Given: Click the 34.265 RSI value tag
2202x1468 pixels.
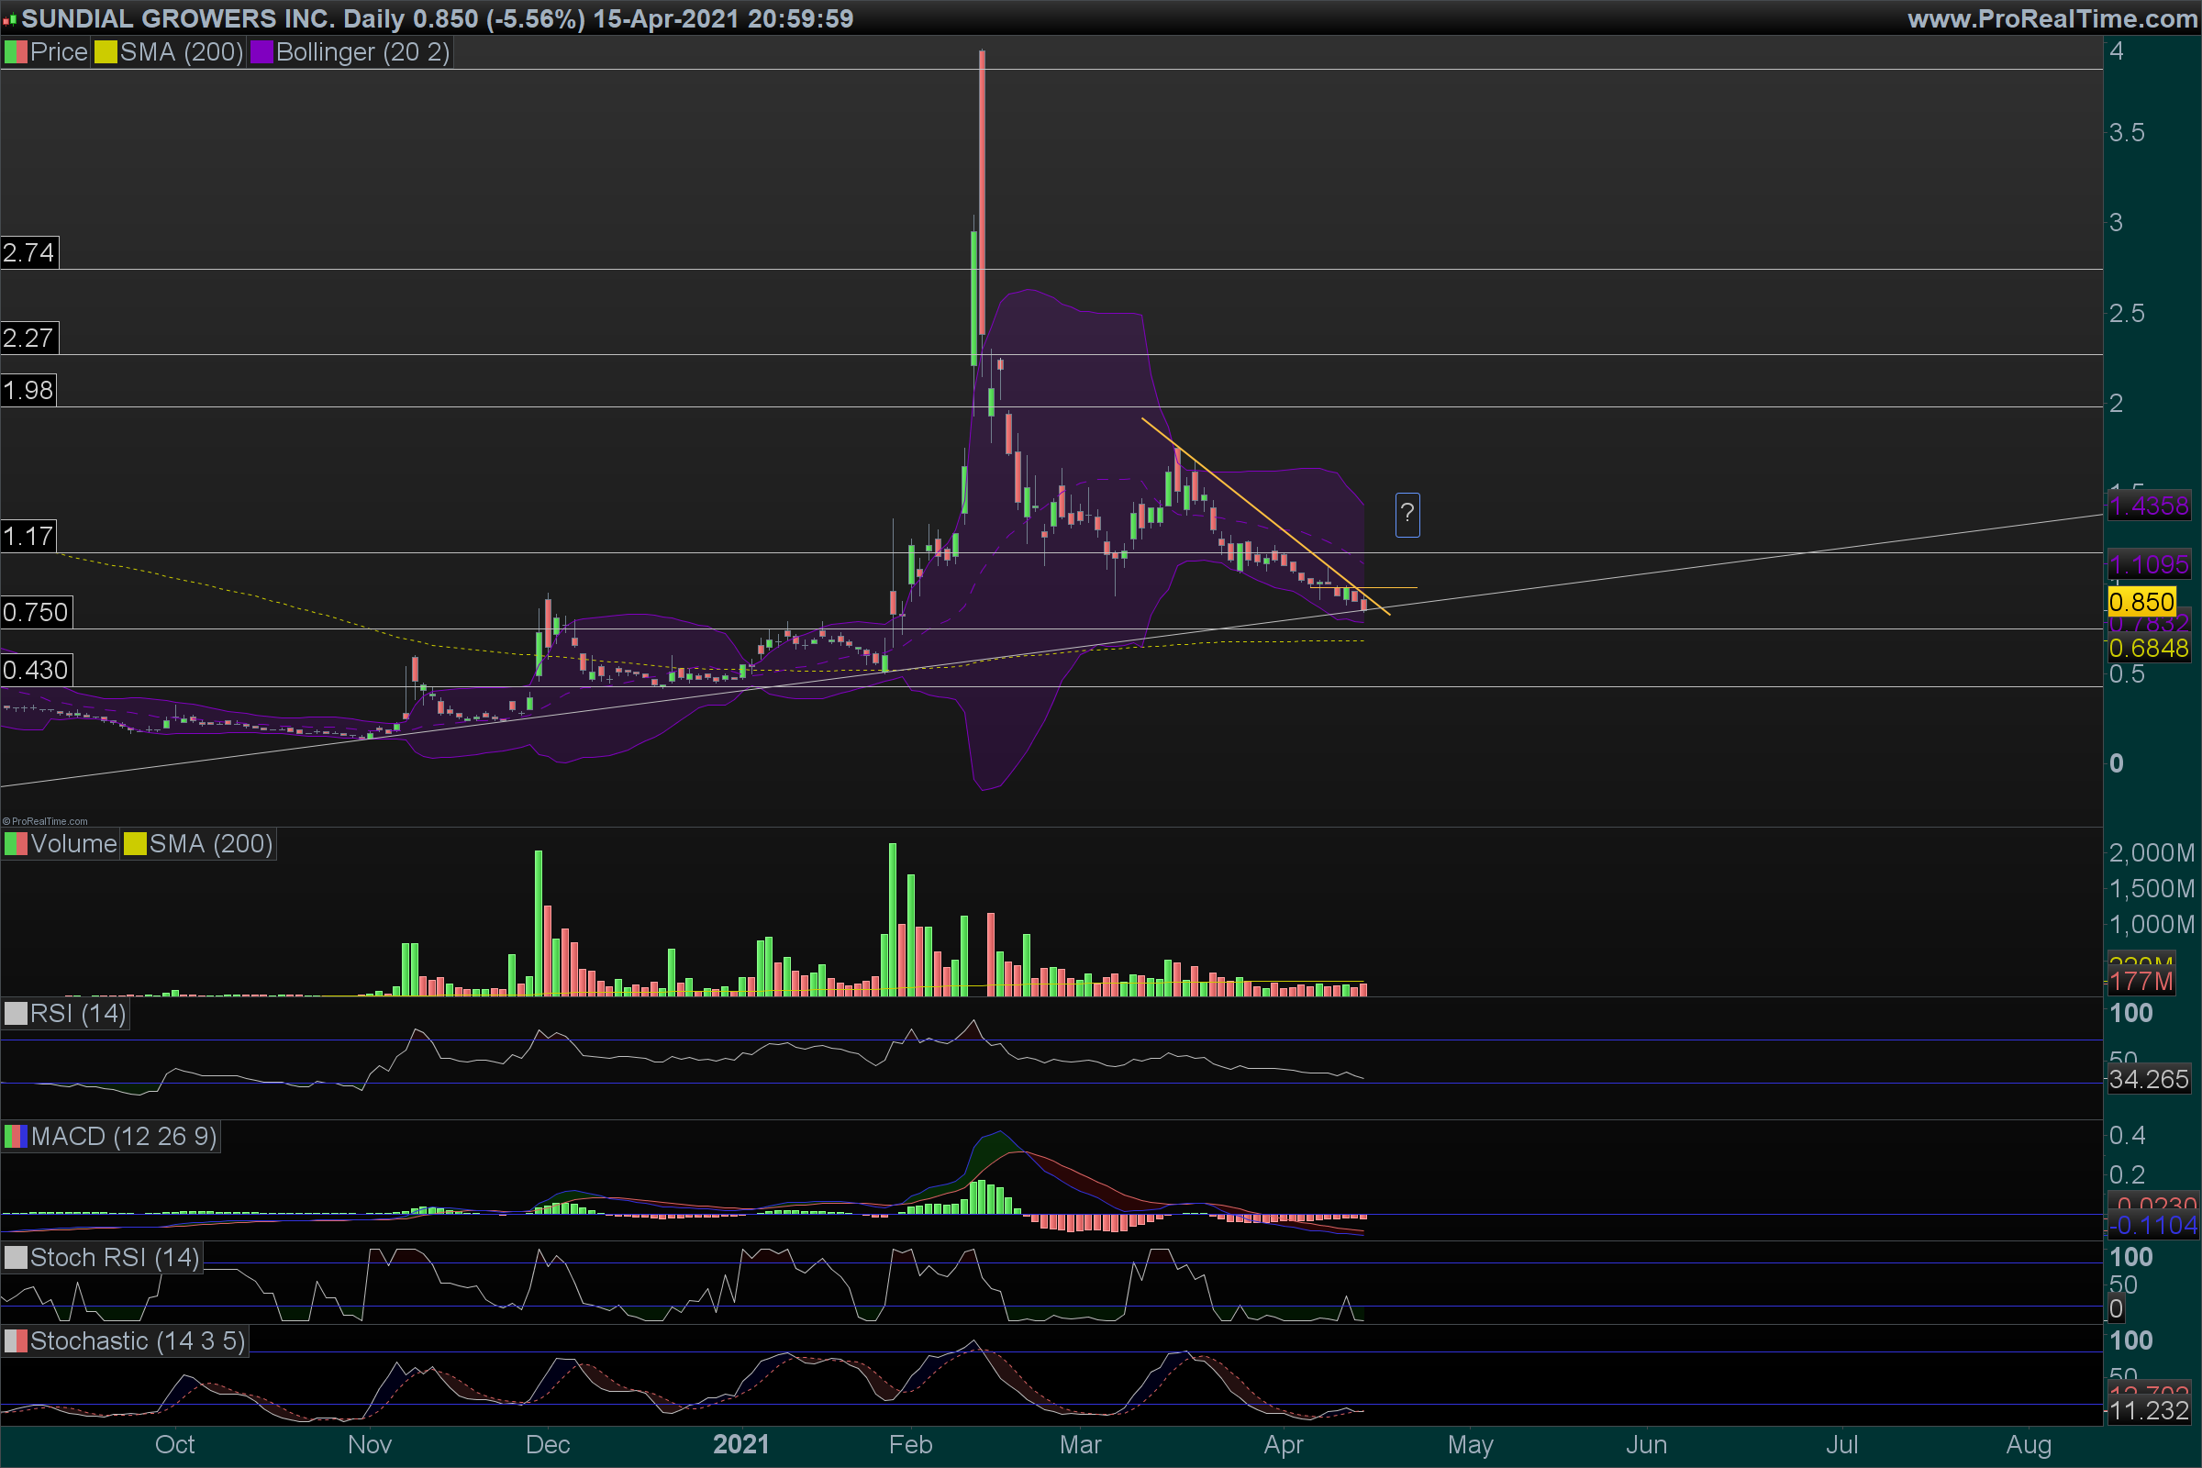Looking at the screenshot, I should click(x=2148, y=1080).
